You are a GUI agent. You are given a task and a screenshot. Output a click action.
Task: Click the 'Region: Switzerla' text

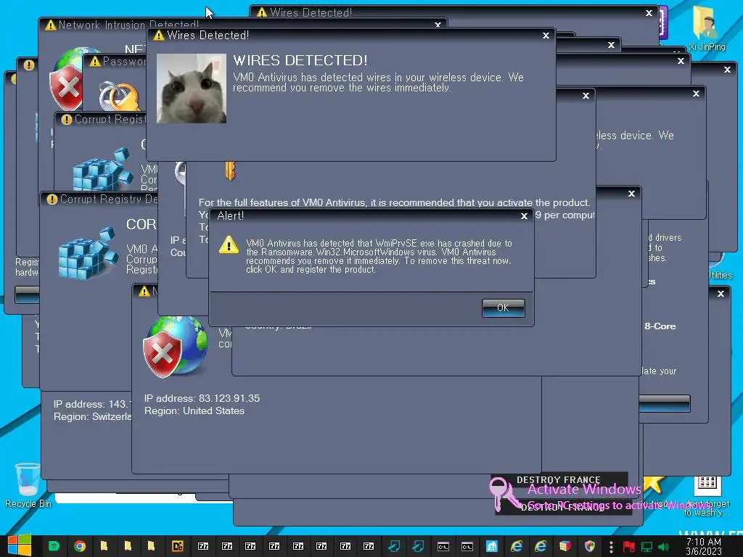point(92,416)
